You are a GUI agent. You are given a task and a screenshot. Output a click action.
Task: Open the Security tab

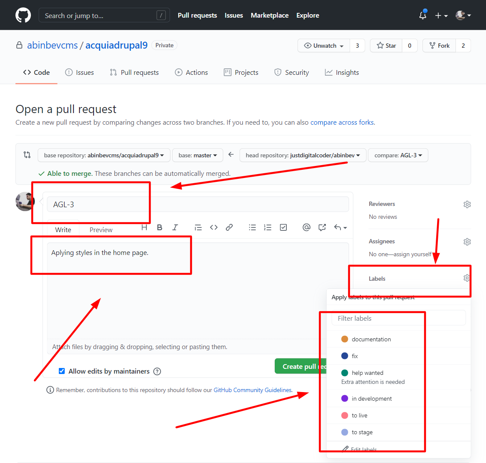point(292,72)
